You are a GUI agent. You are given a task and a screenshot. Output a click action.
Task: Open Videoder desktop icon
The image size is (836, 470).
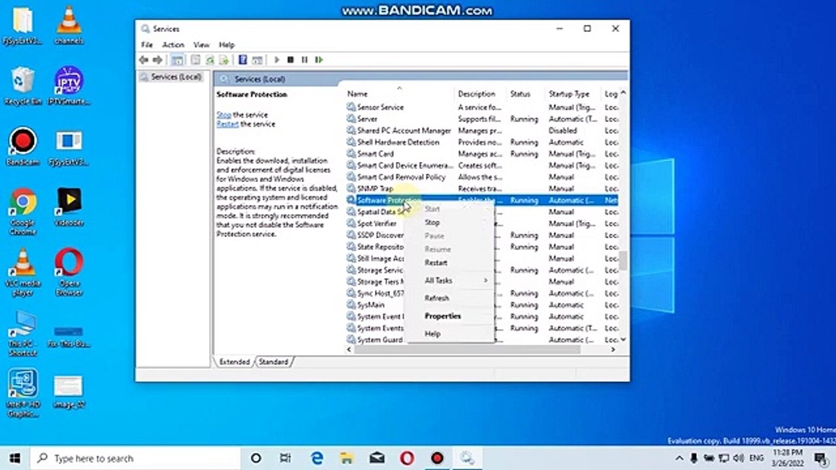click(x=69, y=208)
